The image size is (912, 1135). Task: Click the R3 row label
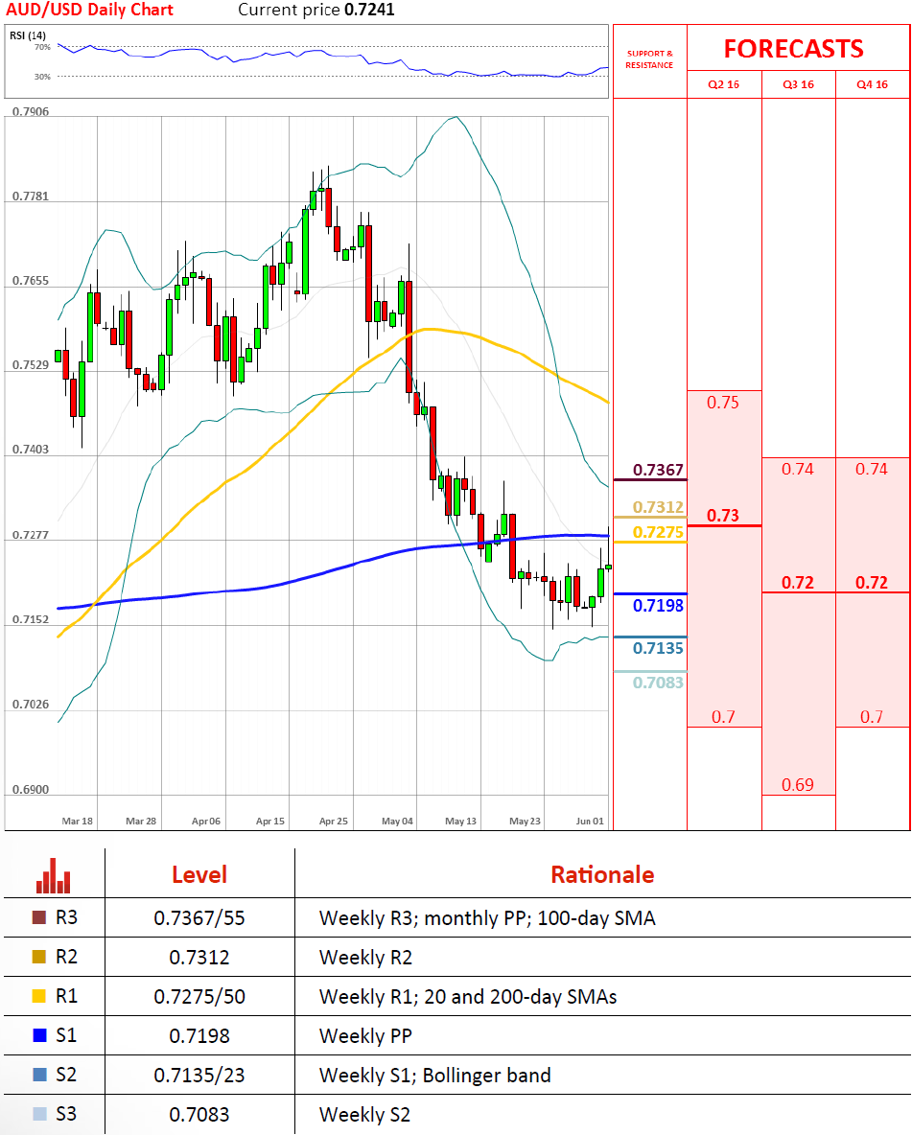pyautogui.click(x=66, y=917)
